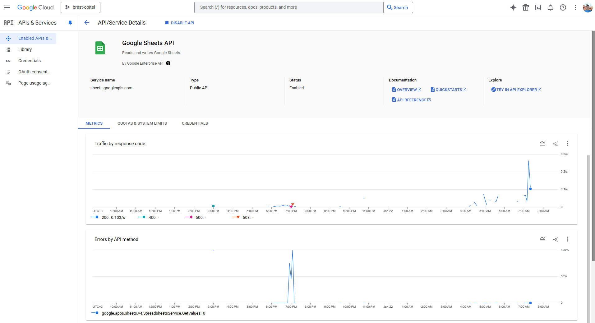
Task: Click the Google Cloud logo
Action: [x=35, y=7]
